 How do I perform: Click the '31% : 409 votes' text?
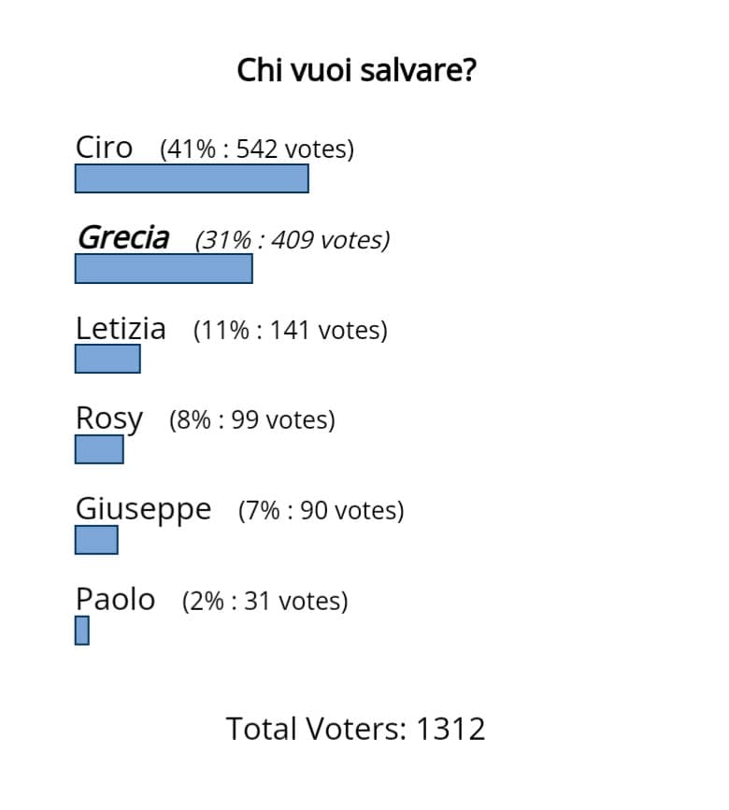pos(293,240)
